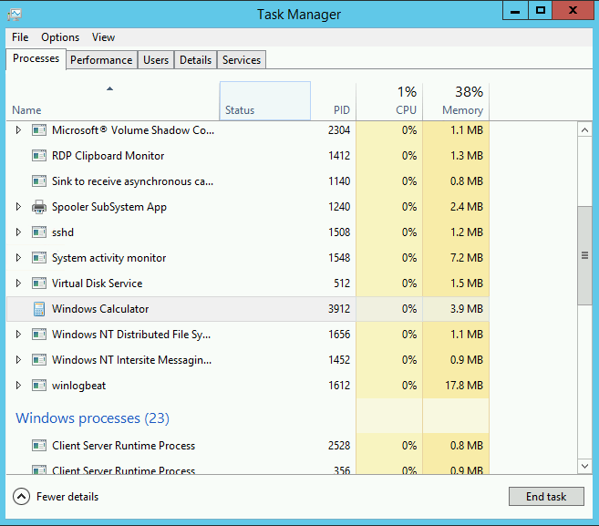Screen dimensions: 599x526
Task: Select the Virtual Disk Service icon
Action: (39, 284)
